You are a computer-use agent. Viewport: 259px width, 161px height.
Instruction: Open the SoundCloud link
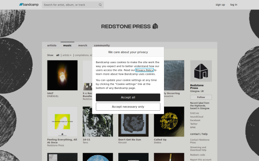click(196, 117)
